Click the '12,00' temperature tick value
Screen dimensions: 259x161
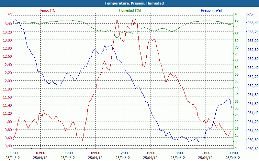[x=7, y=81]
